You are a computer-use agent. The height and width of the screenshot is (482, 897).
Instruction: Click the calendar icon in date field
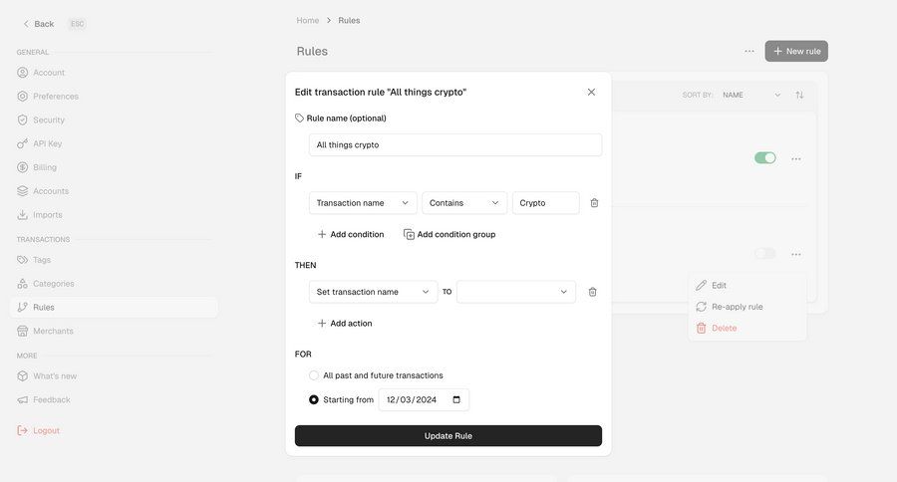[x=456, y=399]
